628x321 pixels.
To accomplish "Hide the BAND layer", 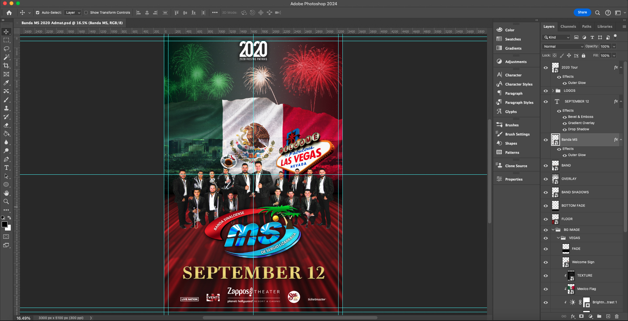I will coord(546,166).
